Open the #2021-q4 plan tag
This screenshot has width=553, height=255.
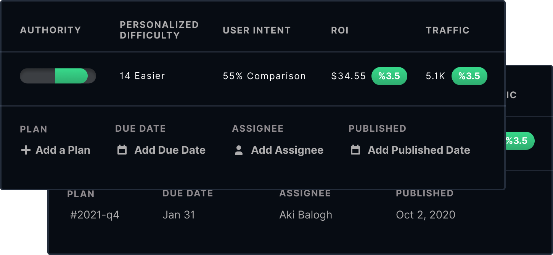[x=95, y=215]
